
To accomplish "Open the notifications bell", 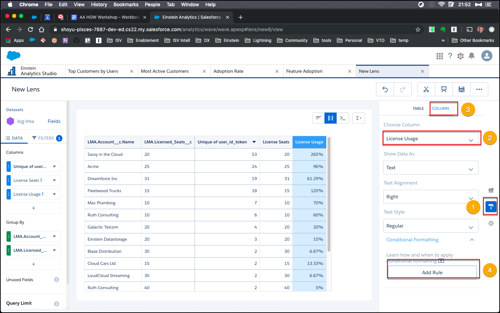I will [x=472, y=56].
